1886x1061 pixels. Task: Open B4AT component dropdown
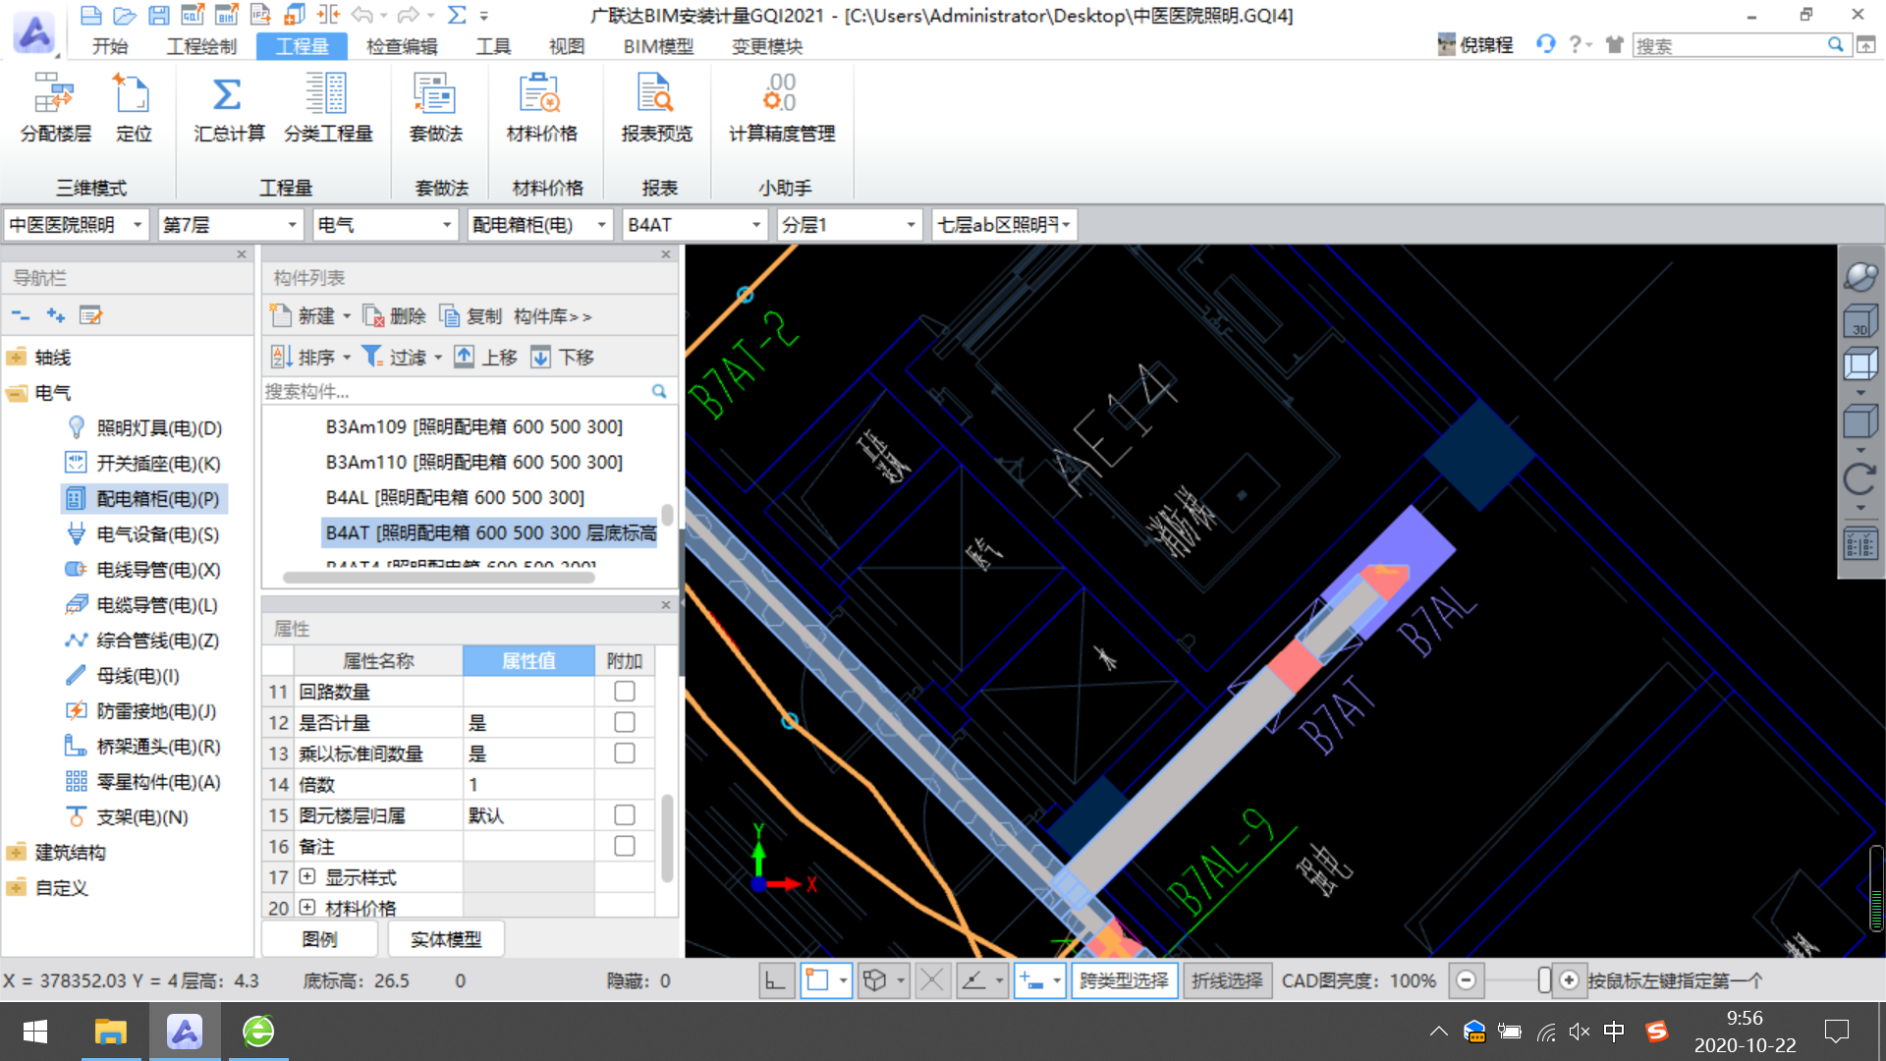point(756,225)
